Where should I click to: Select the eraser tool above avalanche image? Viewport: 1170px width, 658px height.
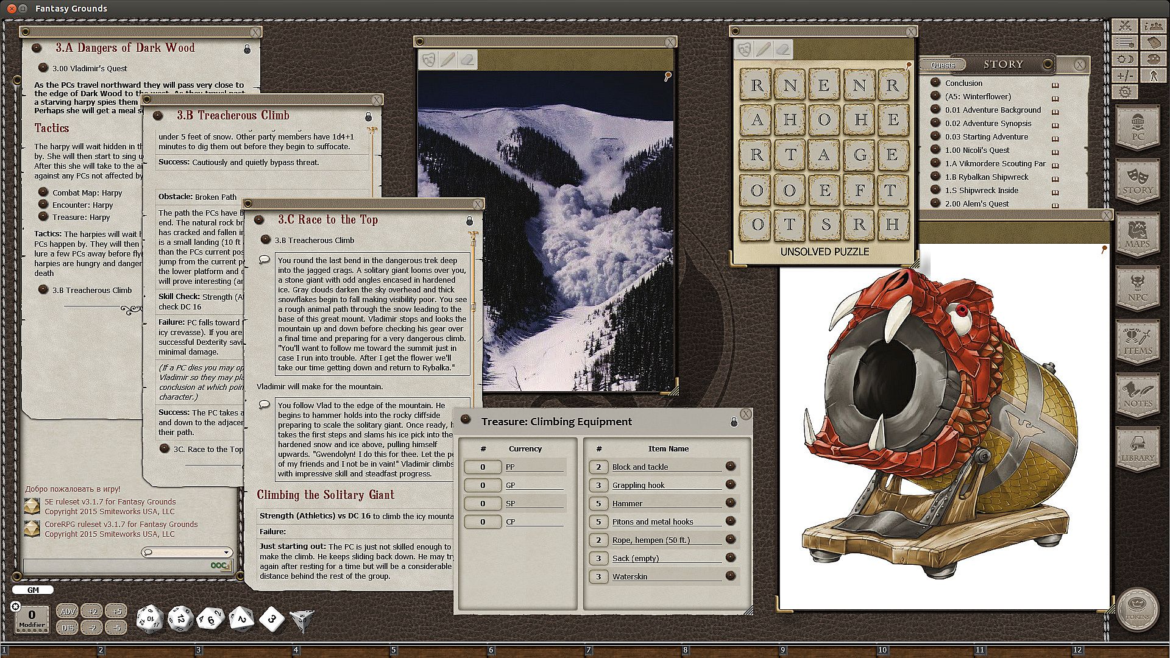tap(466, 60)
